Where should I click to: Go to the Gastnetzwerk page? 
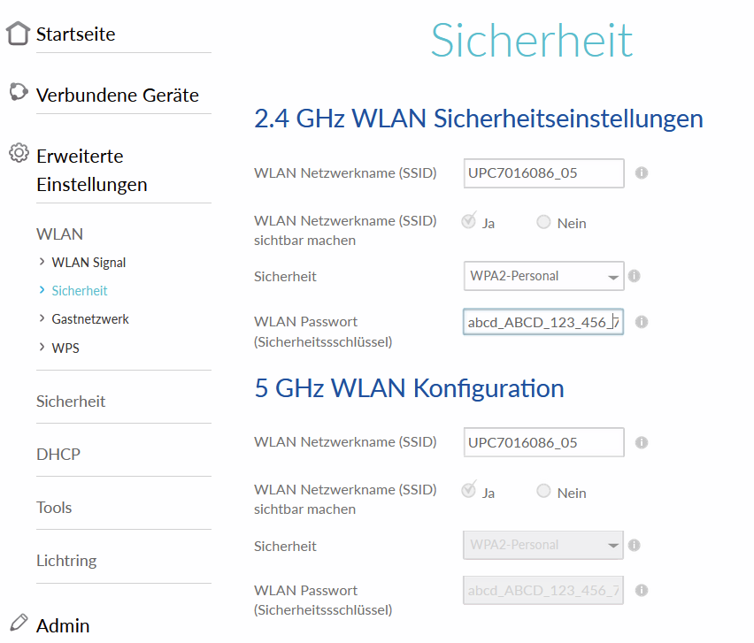pyautogui.click(x=90, y=319)
